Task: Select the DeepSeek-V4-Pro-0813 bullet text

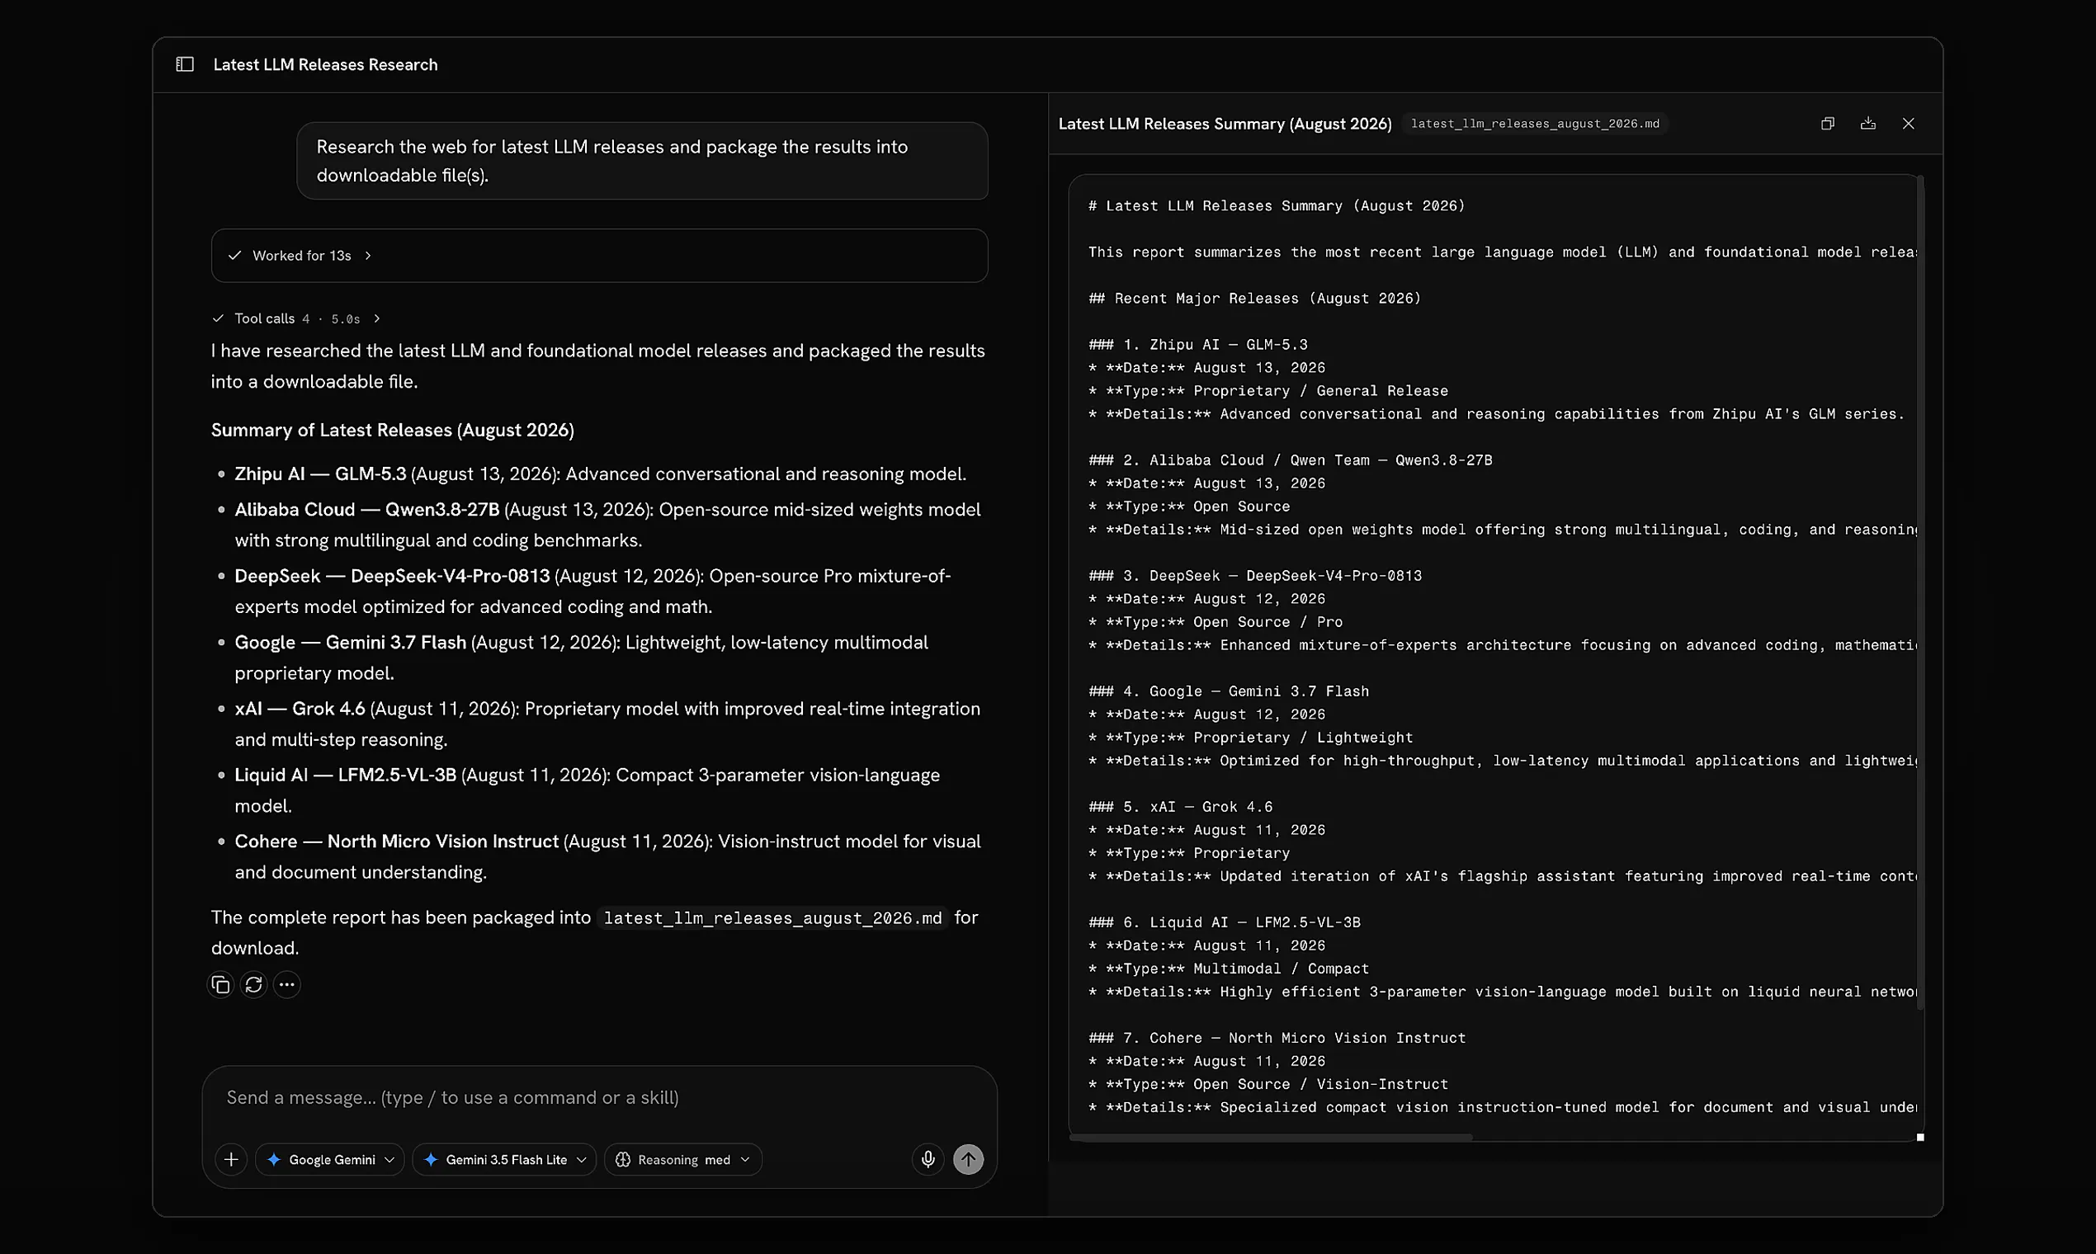Action: click(592, 592)
